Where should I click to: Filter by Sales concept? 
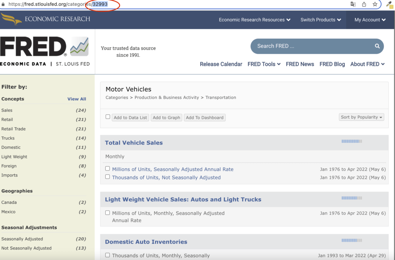click(7, 110)
